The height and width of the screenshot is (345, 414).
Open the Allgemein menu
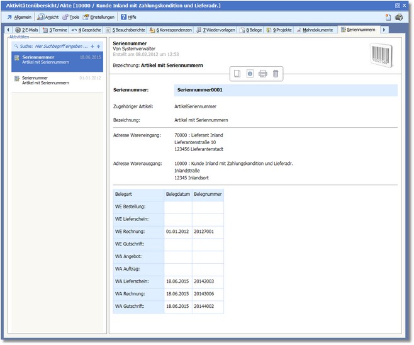click(x=18, y=17)
